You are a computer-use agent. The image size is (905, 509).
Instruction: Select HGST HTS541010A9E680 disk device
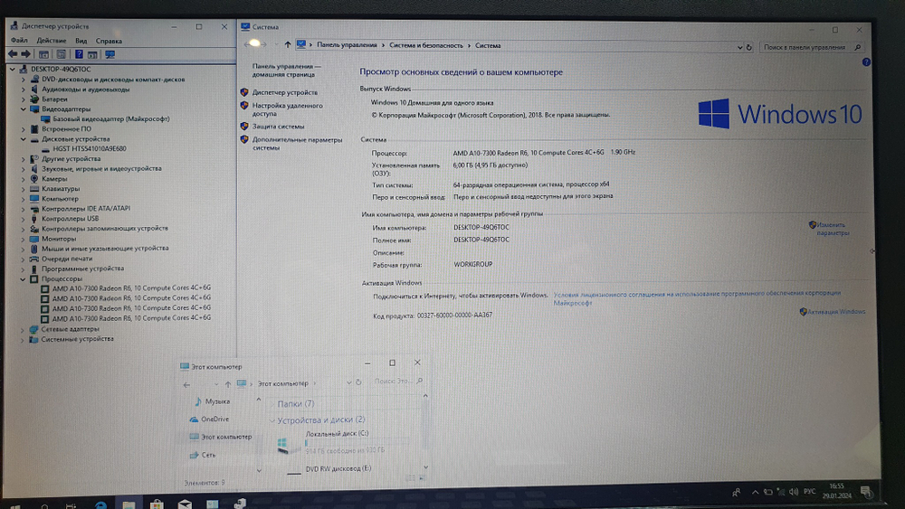point(90,149)
